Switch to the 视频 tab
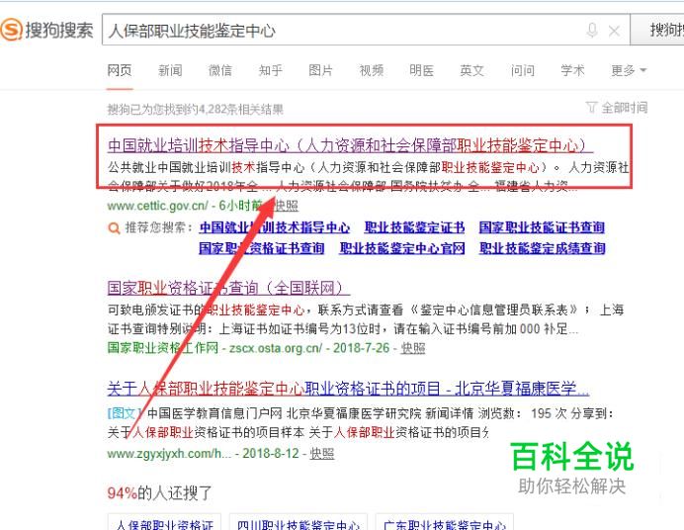The image size is (684, 530). click(372, 70)
